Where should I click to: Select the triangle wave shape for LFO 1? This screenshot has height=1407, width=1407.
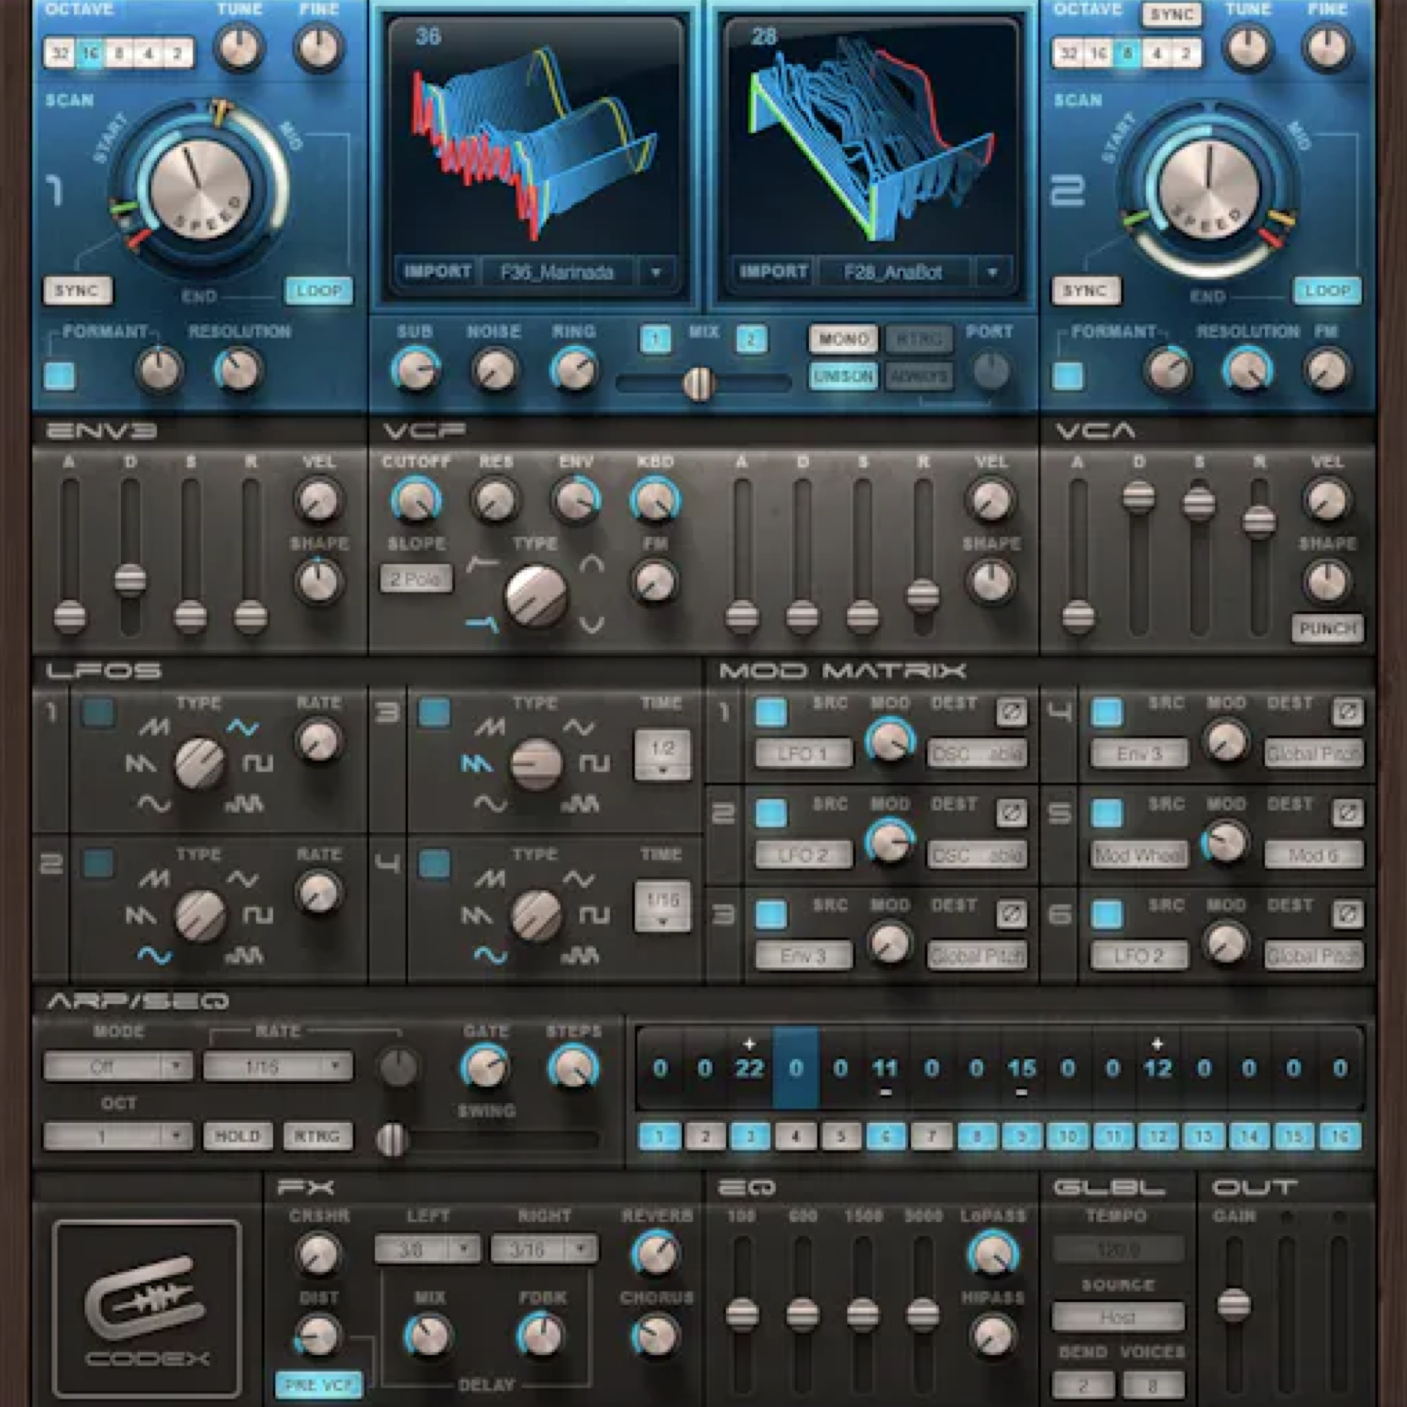243,728
